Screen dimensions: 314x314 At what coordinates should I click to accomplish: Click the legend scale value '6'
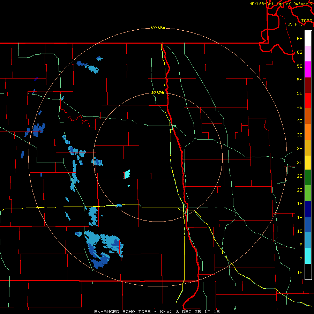pos(301,245)
